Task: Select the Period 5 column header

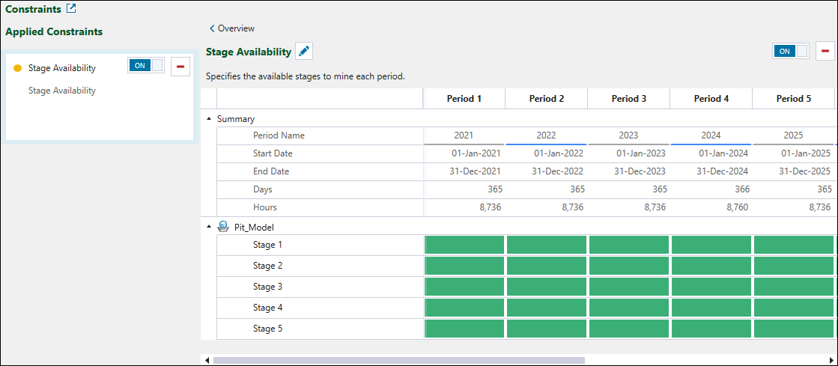Action: (x=793, y=99)
